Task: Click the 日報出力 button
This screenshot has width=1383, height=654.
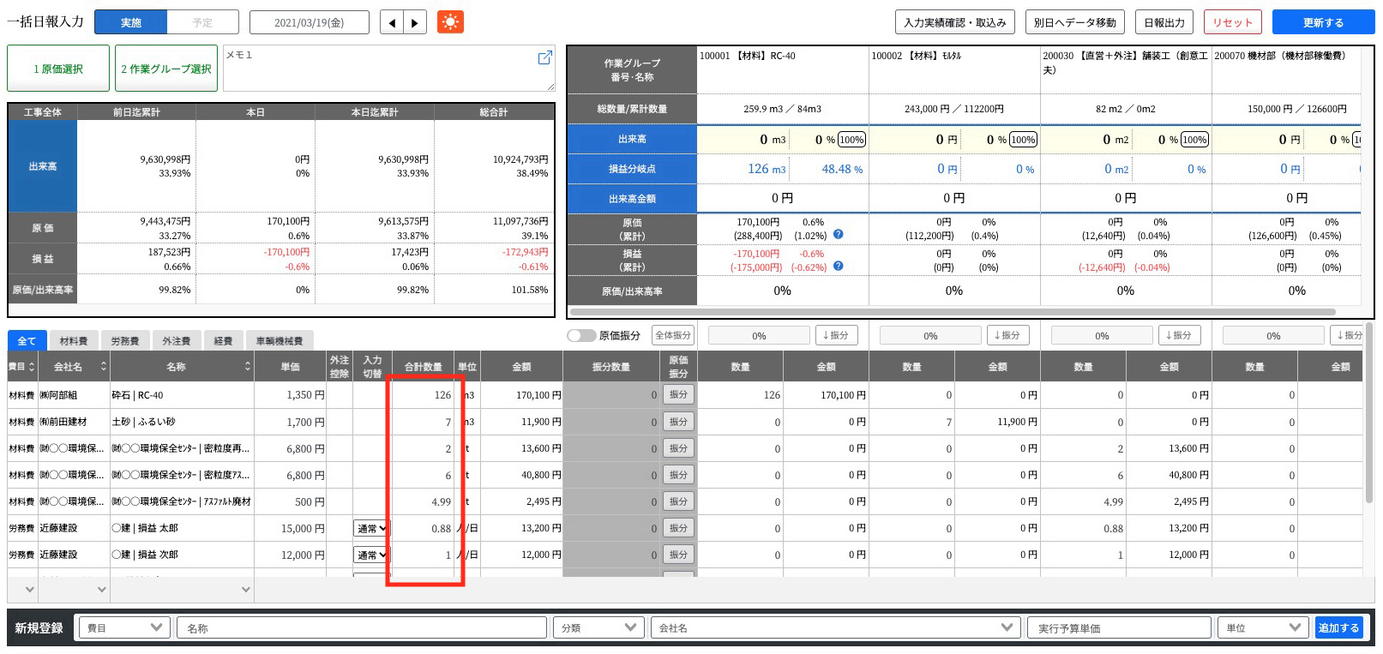Action: [x=1164, y=22]
